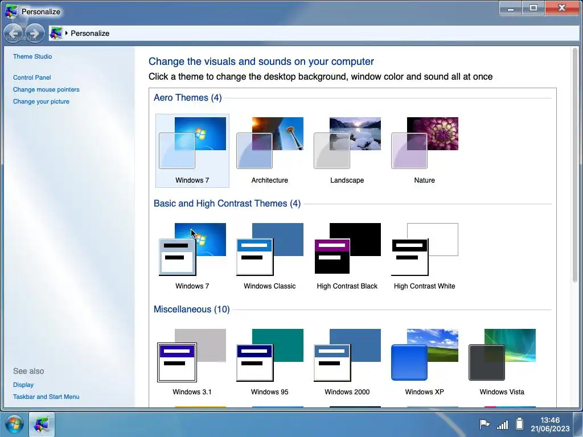
Task: Select the Windows 7 Aero theme
Action: [192, 150]
